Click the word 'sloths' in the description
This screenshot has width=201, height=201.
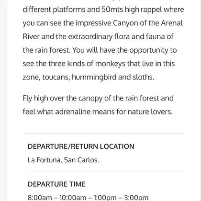(x=144, y=77)
